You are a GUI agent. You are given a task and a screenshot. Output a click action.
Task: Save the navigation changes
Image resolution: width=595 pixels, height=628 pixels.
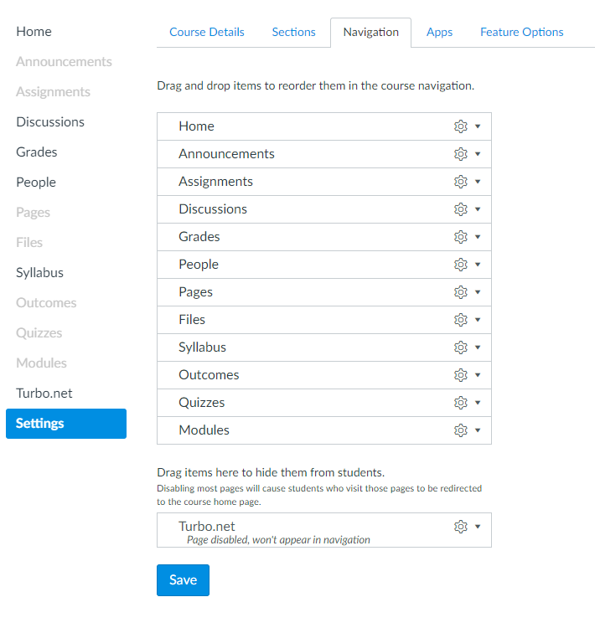[x=183, y=580]
